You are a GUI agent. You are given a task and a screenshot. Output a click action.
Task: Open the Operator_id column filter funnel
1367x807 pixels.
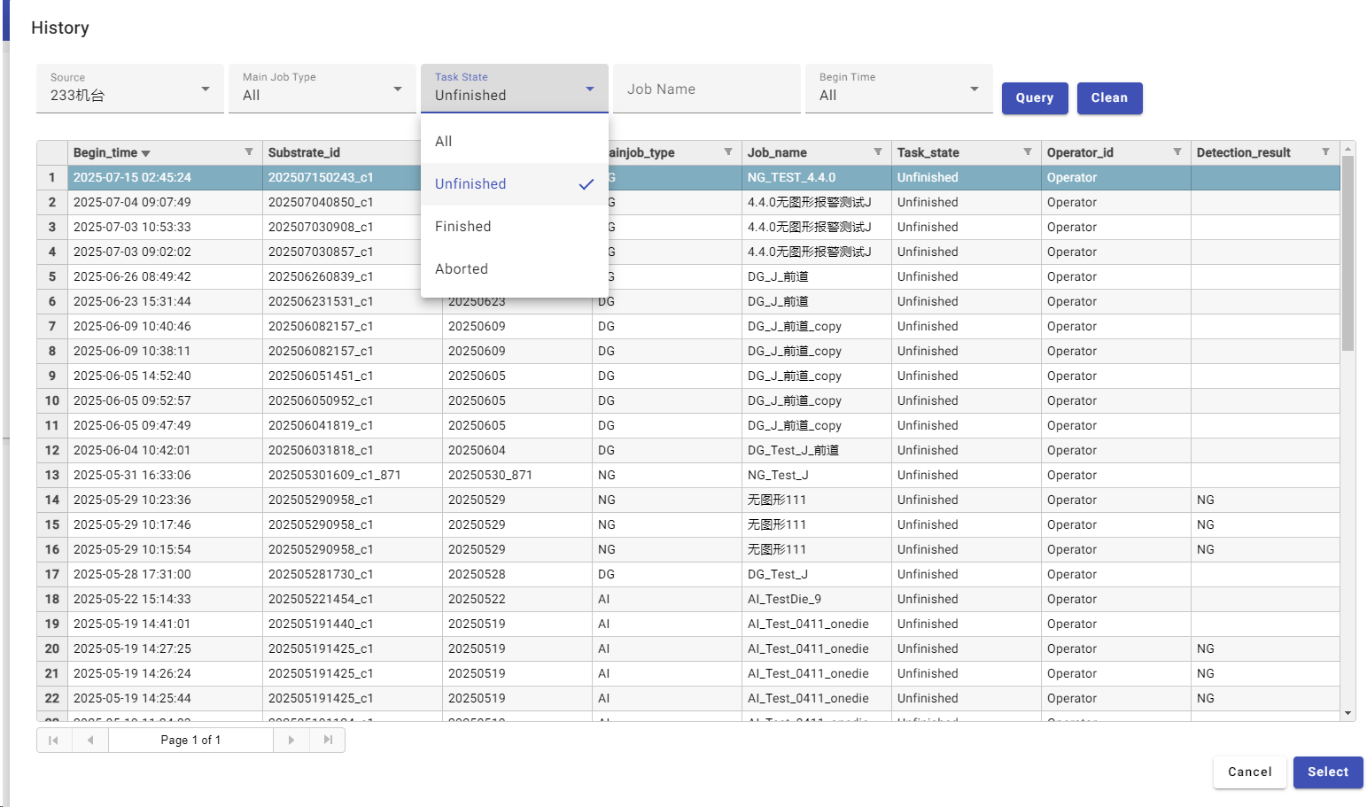point(1177,152)
